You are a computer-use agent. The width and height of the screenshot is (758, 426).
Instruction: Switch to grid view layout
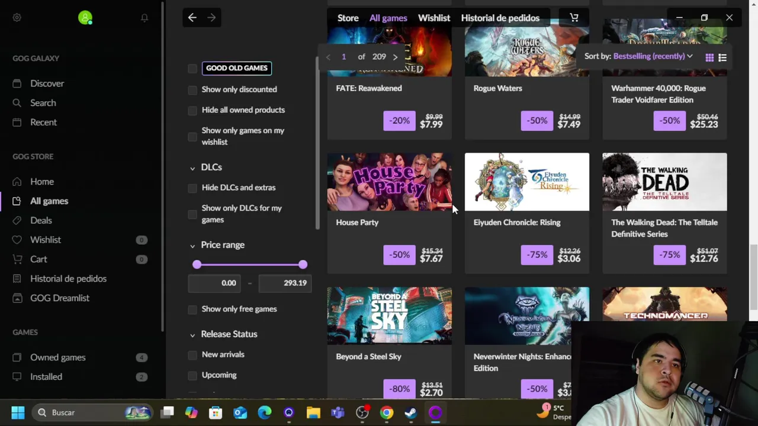pyautogui.click(x=709, y=57)
